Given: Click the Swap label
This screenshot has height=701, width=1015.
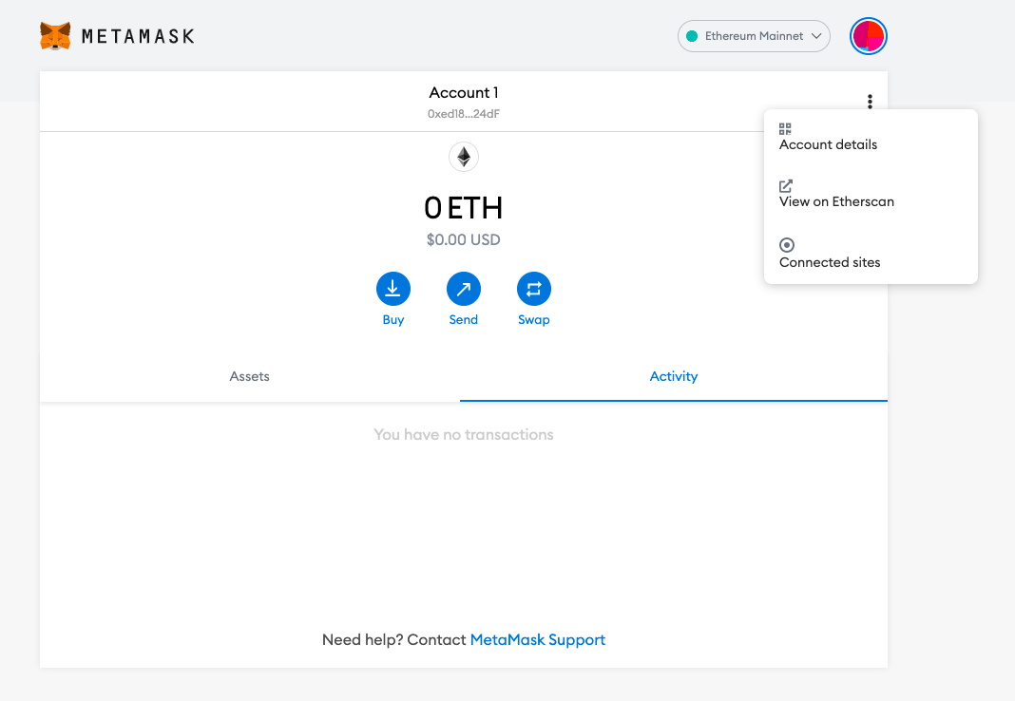Looking at the screenshot, I should (534, 319).
